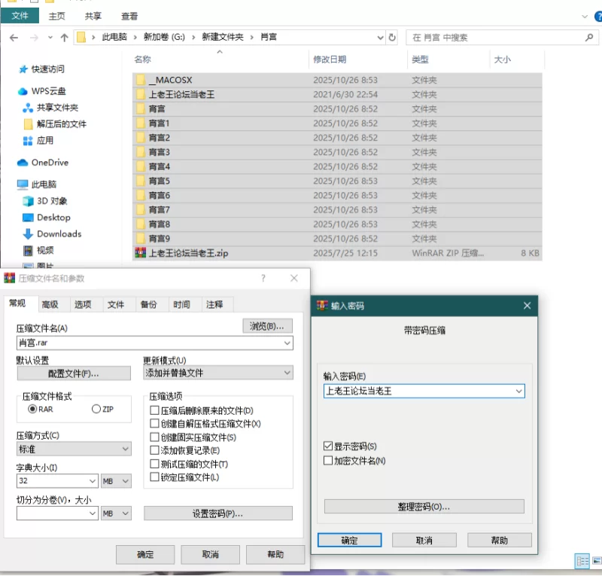
Task: Go up to parent folder arrow
Action: 64,36
